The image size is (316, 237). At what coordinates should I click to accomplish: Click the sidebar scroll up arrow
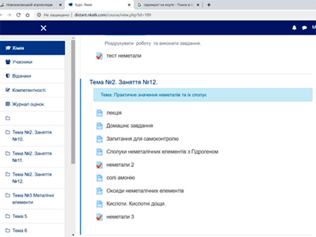coord(73,38)
